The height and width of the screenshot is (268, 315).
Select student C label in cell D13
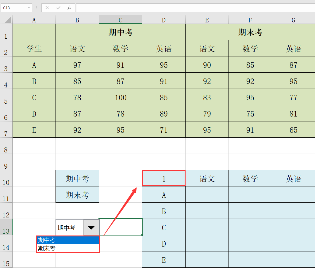[x=164, y=227]
